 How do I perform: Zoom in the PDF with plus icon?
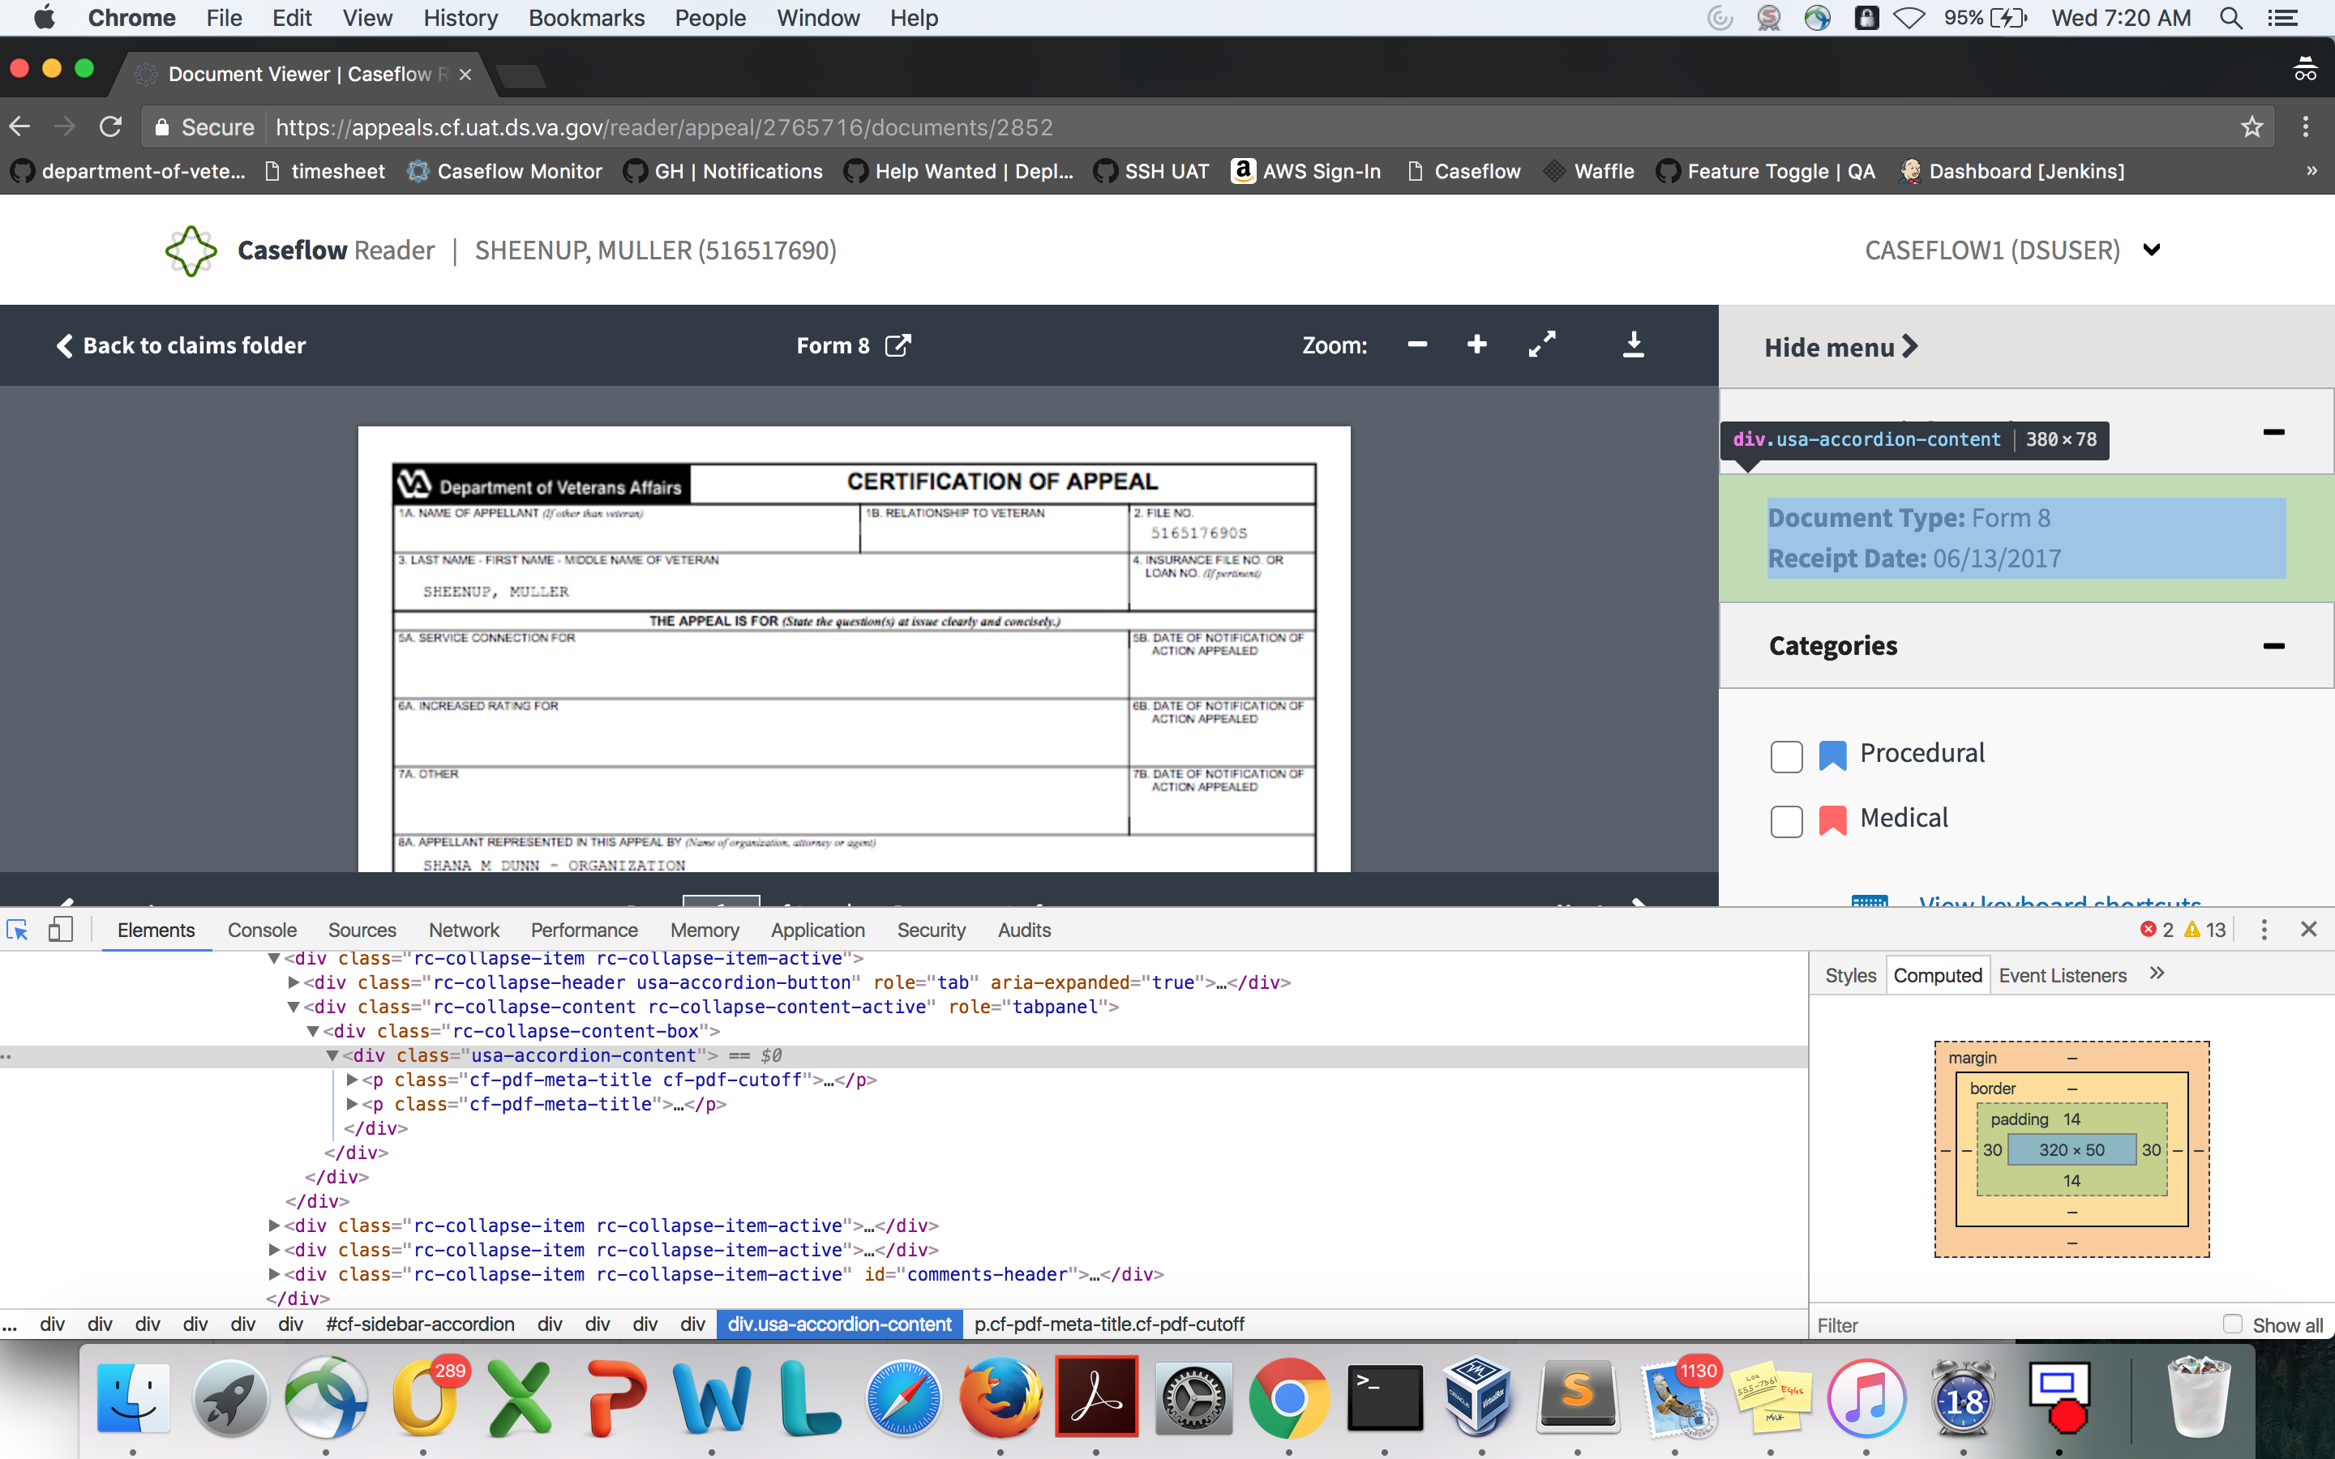[1476, 344]
